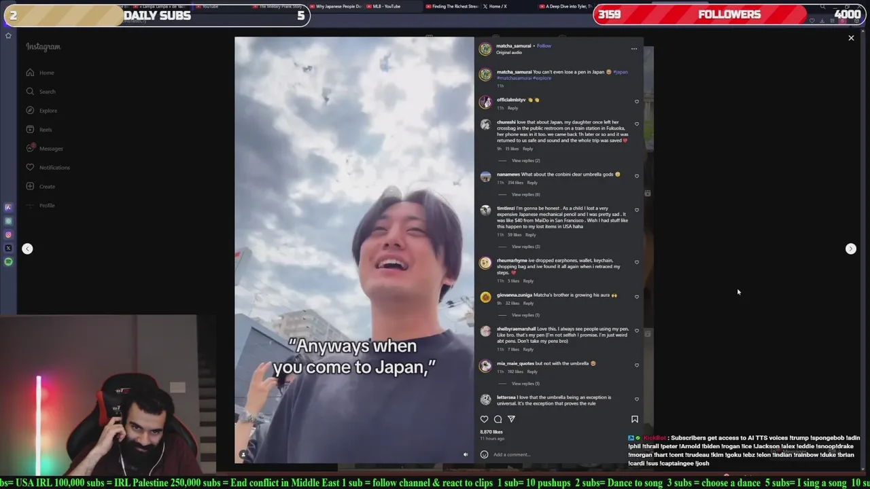Expand View replies (6) under nanamews
The width and height of the screenshot is (870, 489).
point(525,195)
